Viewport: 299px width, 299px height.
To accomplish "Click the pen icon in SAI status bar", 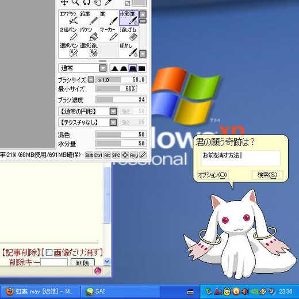I will click(143, 155).
